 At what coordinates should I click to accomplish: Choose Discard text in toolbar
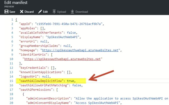(29, 12)
